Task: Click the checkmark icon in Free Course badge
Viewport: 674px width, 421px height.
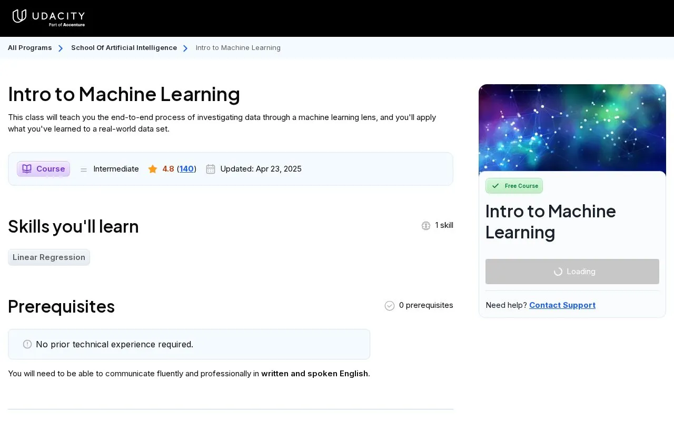Action: (495, 186)
